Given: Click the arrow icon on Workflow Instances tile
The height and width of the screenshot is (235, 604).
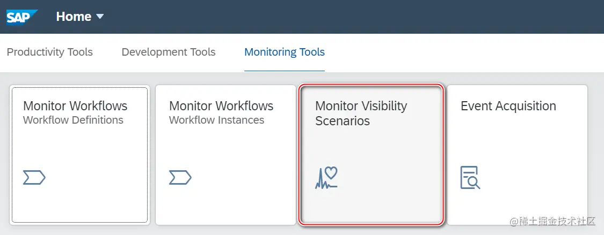Looking at the screenshot, I should coord(180,177).
